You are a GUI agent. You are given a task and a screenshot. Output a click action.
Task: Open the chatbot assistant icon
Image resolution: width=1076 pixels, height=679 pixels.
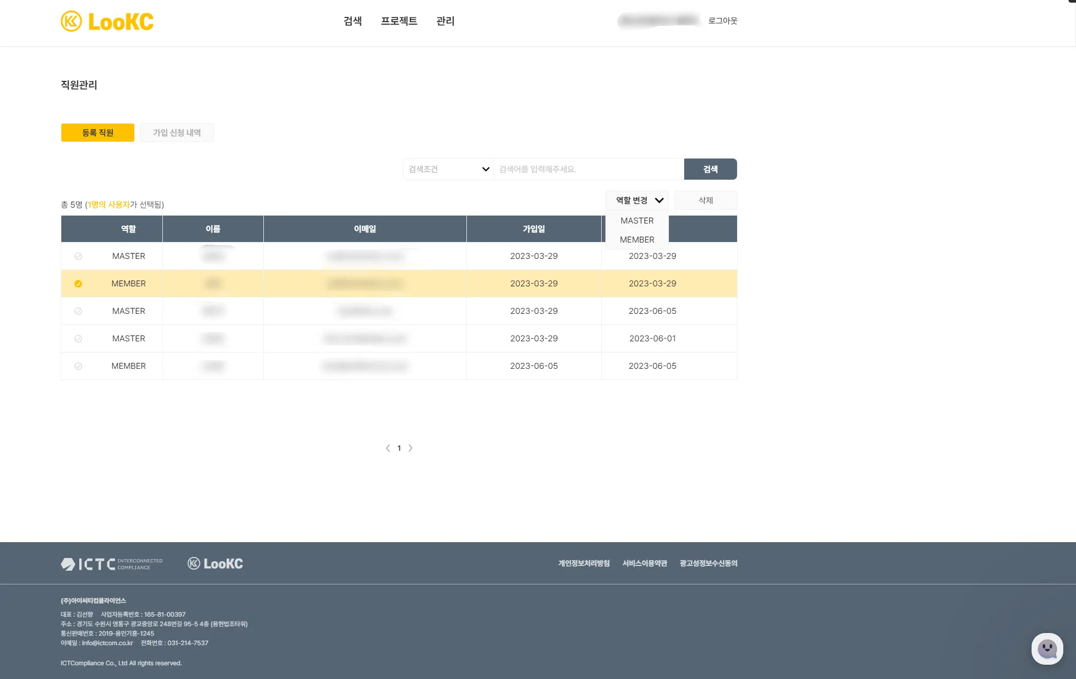click(1046, 648)
